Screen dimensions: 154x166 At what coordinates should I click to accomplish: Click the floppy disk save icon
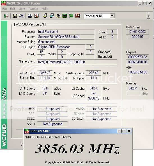click(15, 16)
